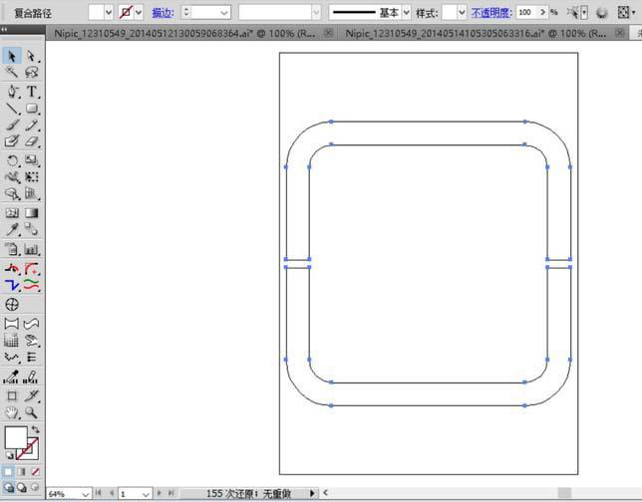The width and height of the screenshot is (642, 502).
Task: Select the Symbol Sprayer tool
Action: click(12, 249)
